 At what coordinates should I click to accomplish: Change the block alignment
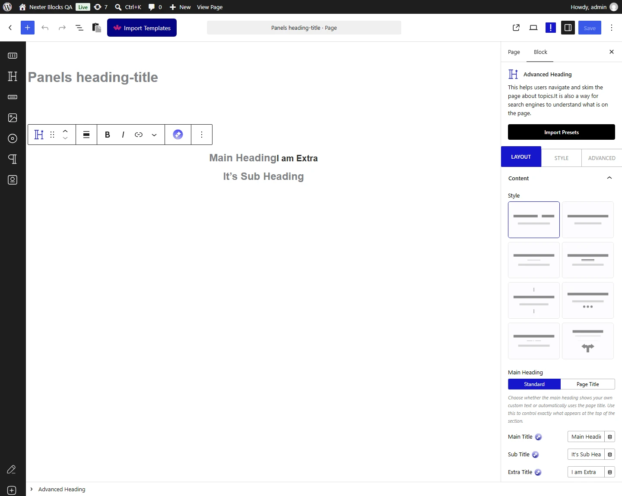86,135
